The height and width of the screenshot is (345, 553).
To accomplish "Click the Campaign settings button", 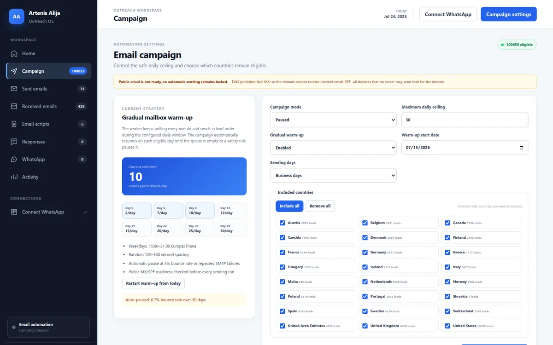I will click(x=509, y=14).
